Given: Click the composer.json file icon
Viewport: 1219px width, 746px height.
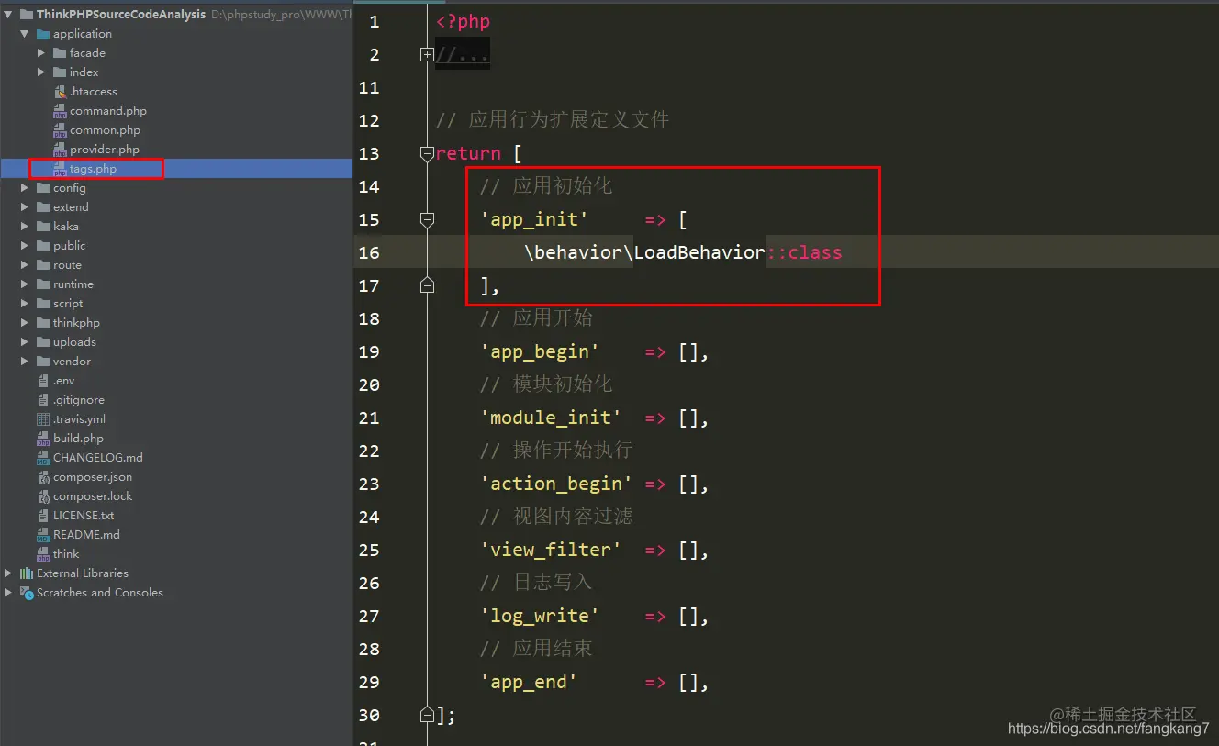Looking at the screenshot, I should [43, 477].
